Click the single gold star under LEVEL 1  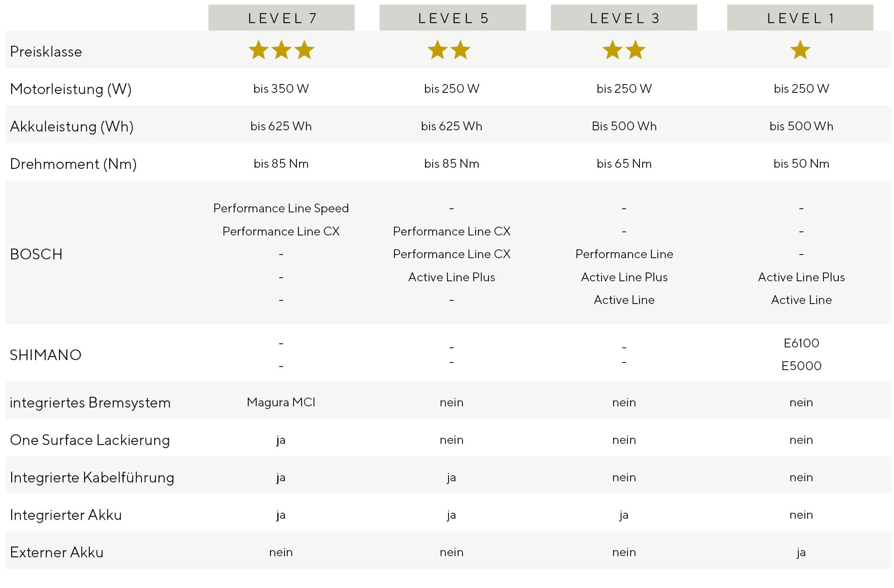tap(800, 50)
